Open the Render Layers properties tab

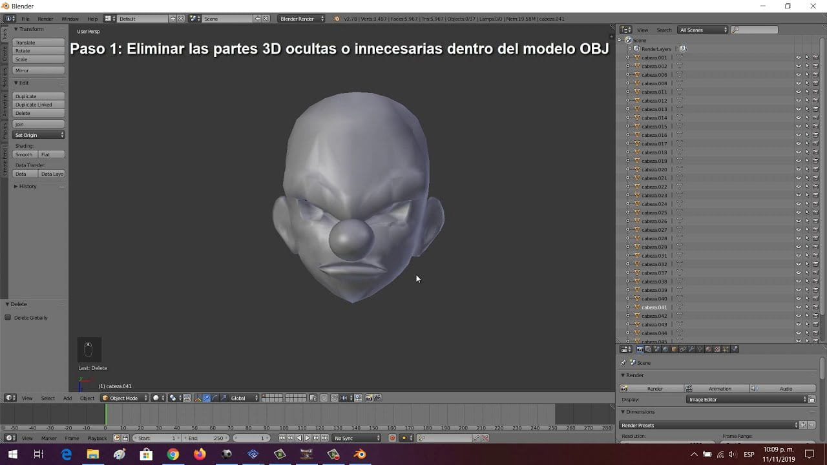648,349
